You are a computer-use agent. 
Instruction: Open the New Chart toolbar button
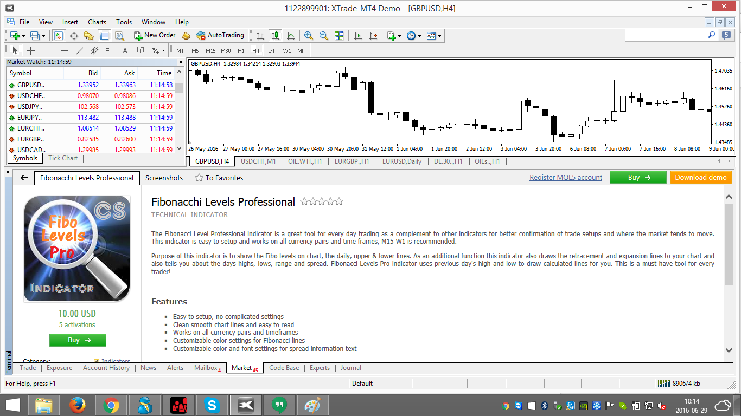(14, 36)
